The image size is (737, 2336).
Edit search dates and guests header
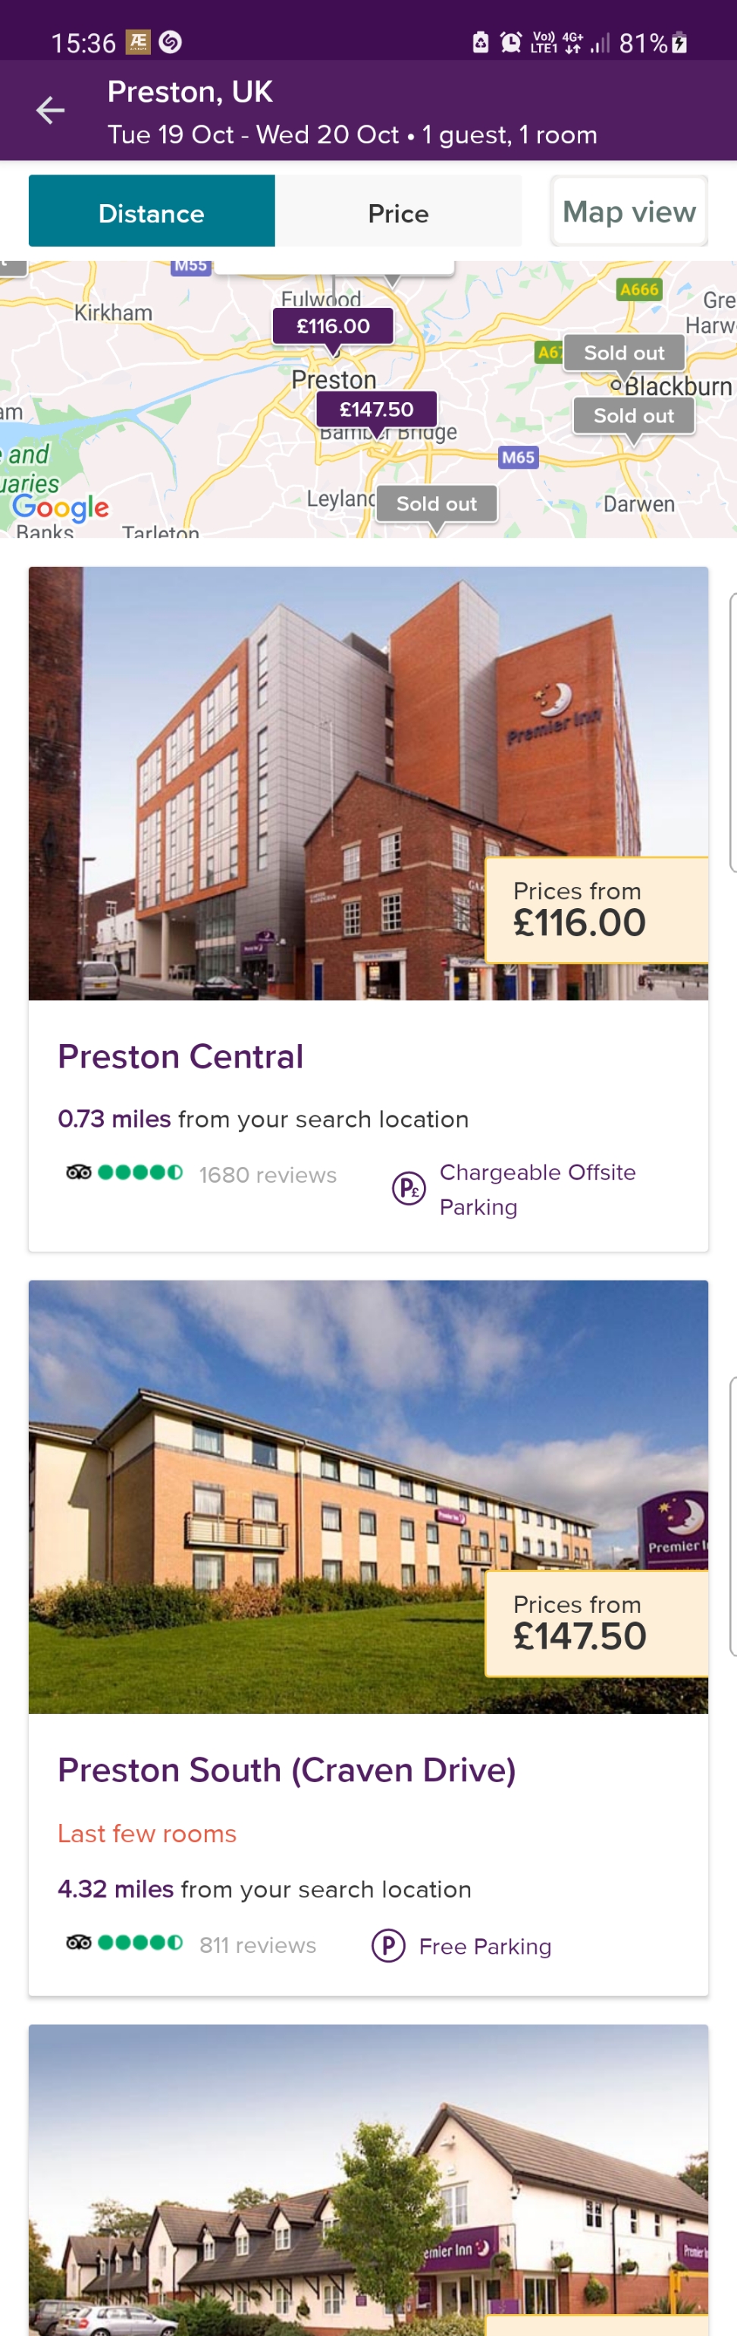[x=352, y=134]
